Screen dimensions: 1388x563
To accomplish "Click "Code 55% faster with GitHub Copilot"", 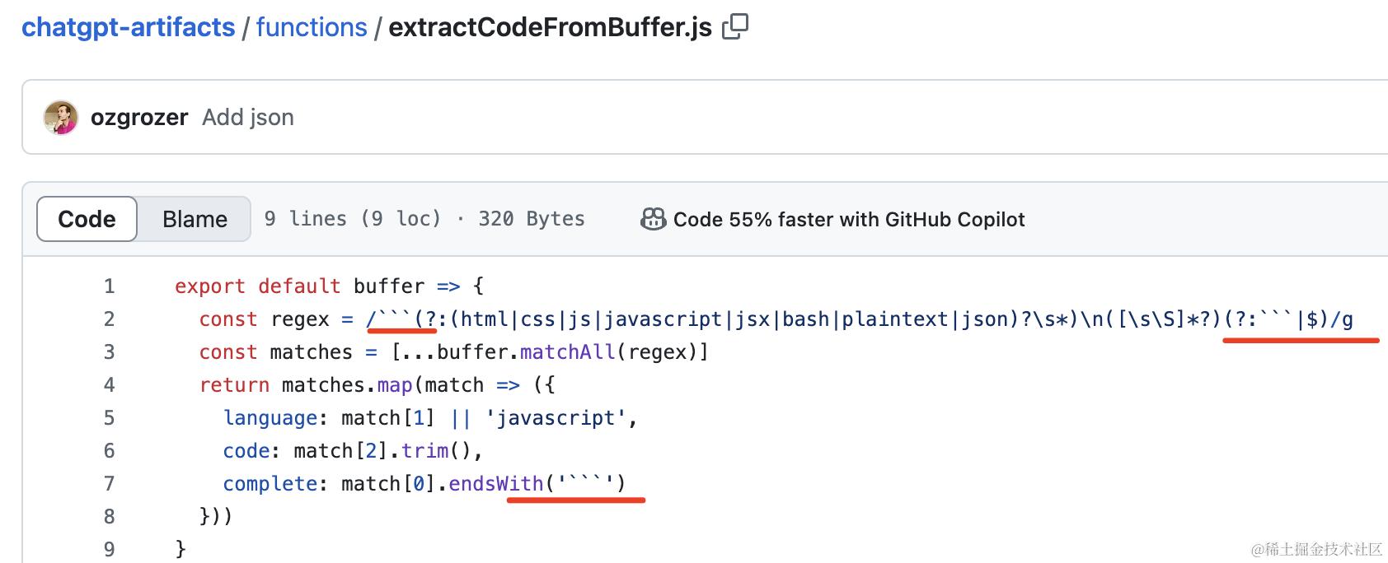I will (x=849, y=220).
